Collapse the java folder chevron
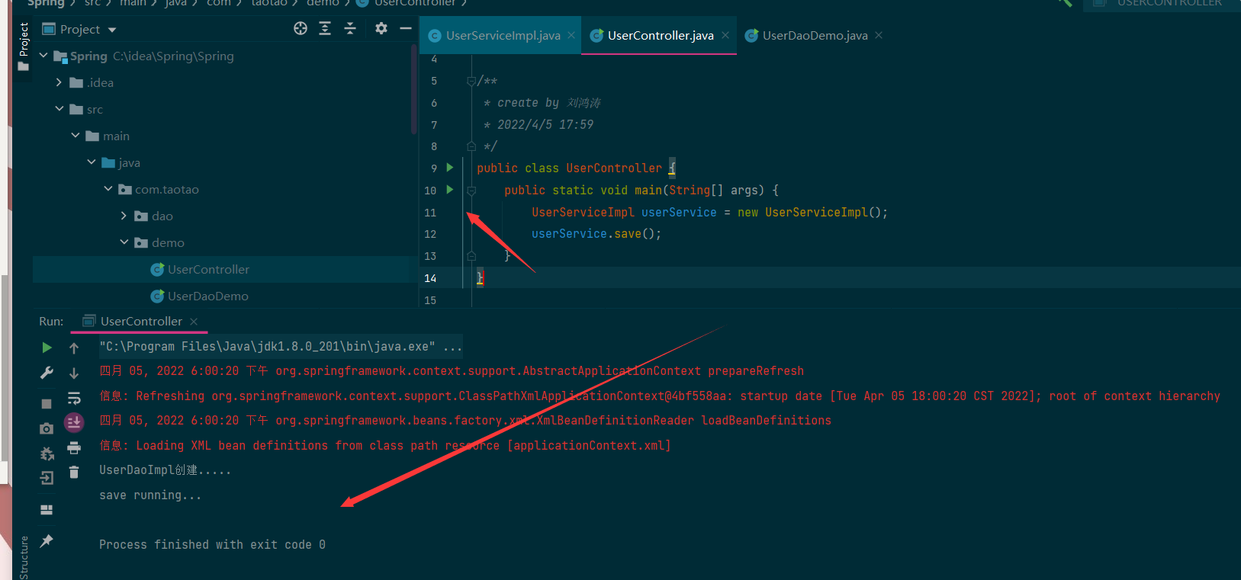The height and width of the screenshot is (580, 1241). point(92,162)
